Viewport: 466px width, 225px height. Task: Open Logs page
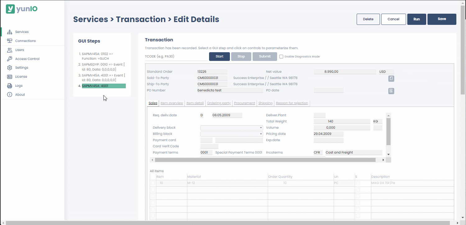19,85
